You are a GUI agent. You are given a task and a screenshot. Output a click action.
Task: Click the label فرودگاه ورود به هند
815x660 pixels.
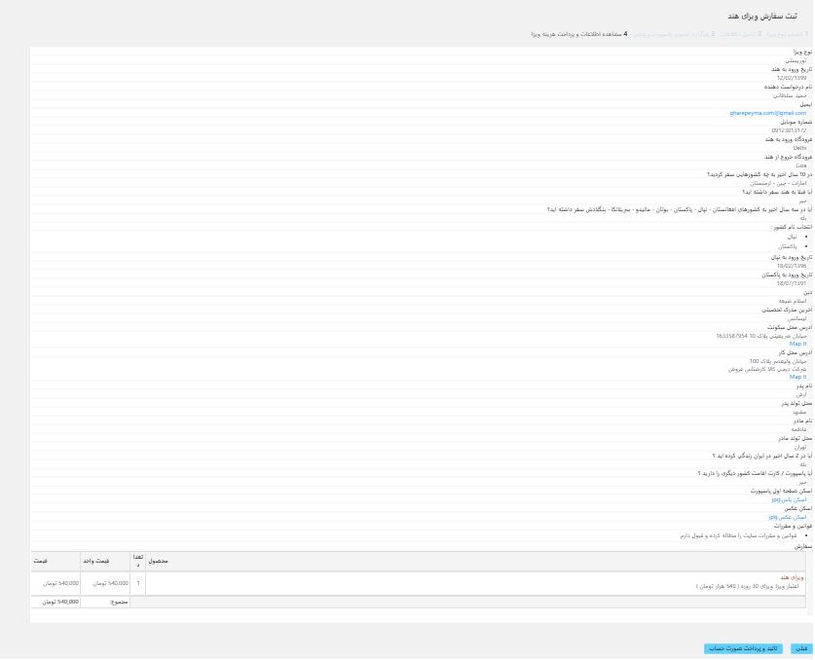point(788,140)
